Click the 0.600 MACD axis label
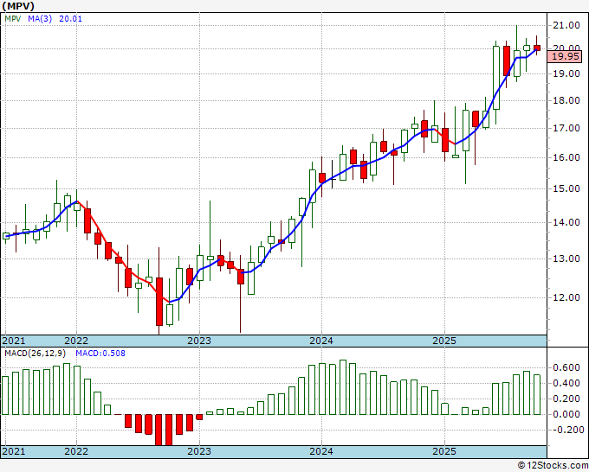 (566, 367)
